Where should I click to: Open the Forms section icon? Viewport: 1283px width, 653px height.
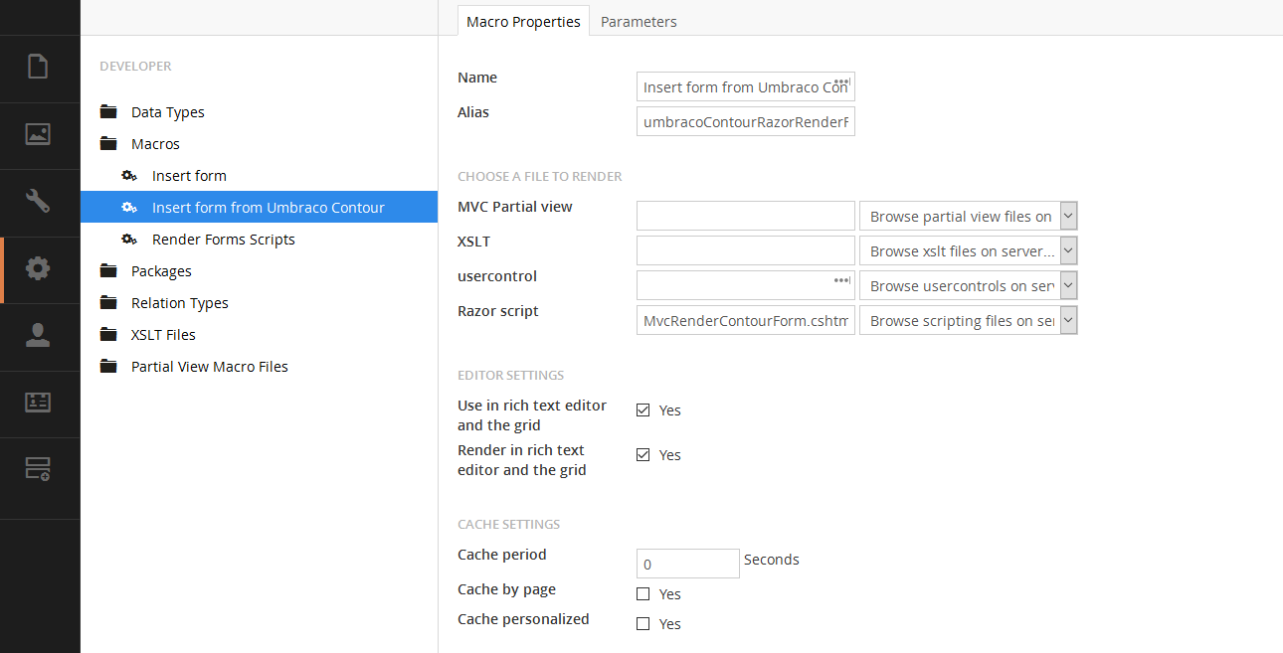(x=38, y=469)
